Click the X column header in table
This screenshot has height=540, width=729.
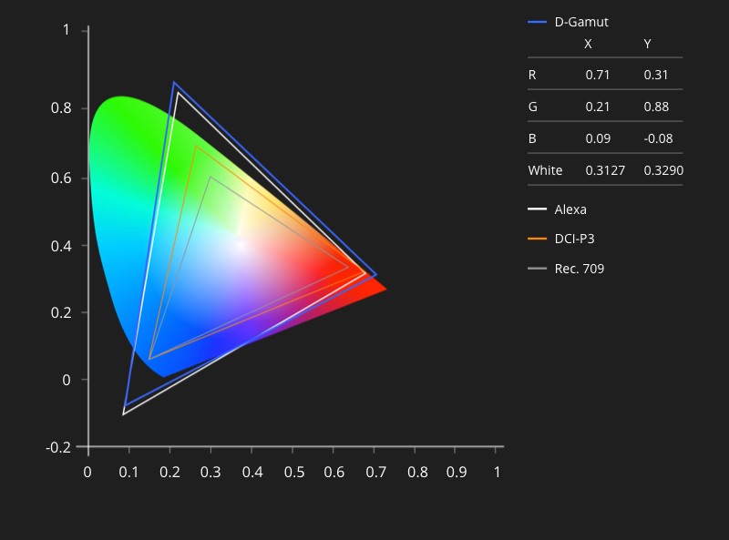point(589,45)
